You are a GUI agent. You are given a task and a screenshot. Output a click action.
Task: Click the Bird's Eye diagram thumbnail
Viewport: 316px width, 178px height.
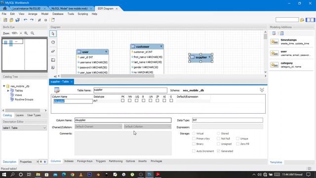(x=24, y=54)
